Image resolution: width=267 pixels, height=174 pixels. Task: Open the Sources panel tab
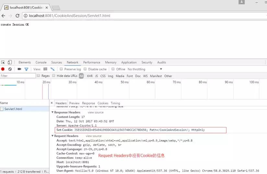(56, 62)
